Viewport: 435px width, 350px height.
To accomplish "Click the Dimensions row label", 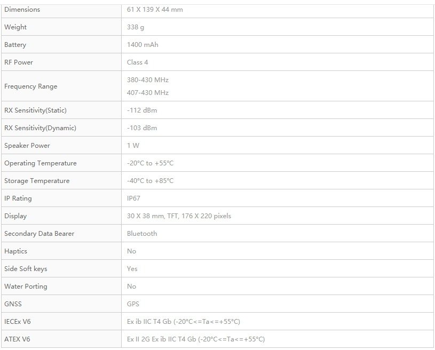I will (x=22, y=10).
